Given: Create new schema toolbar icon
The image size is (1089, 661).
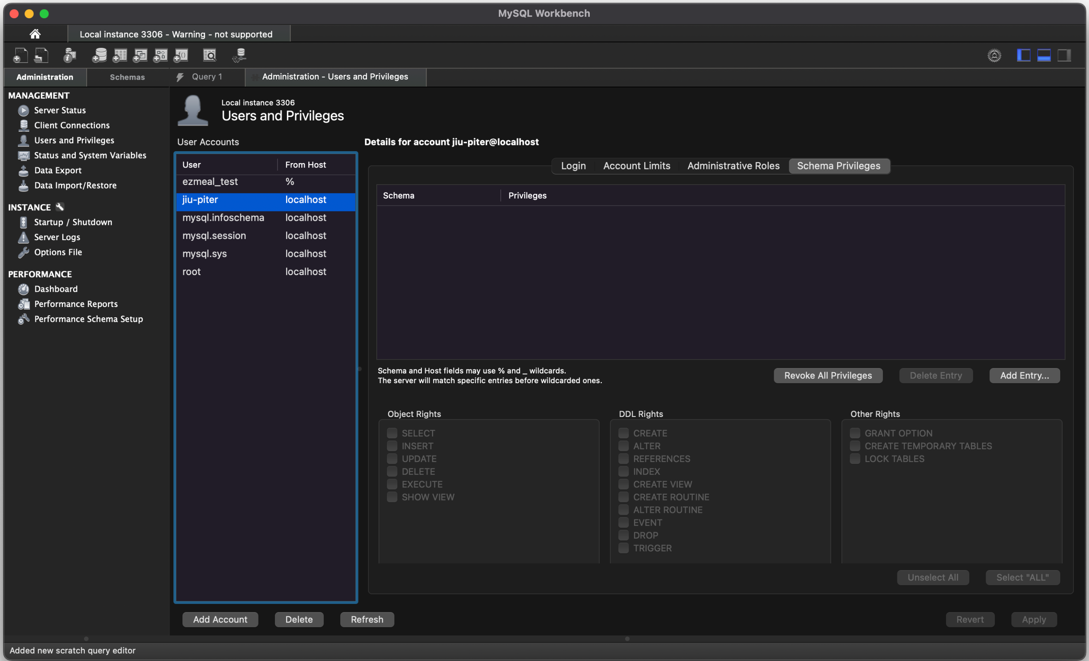Looking at the screenshot, I should 99,55.
